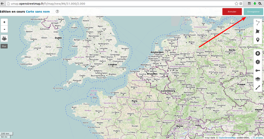This screenshot has height=139, width=264.
Task: Click the browser back arrow
Action: [2, 3]
